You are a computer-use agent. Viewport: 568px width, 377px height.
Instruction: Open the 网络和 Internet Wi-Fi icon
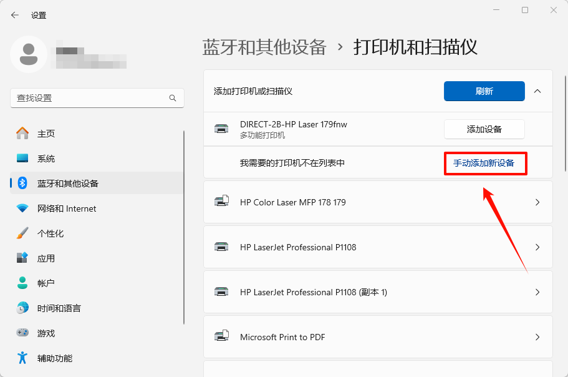click(x=22, y=208)
